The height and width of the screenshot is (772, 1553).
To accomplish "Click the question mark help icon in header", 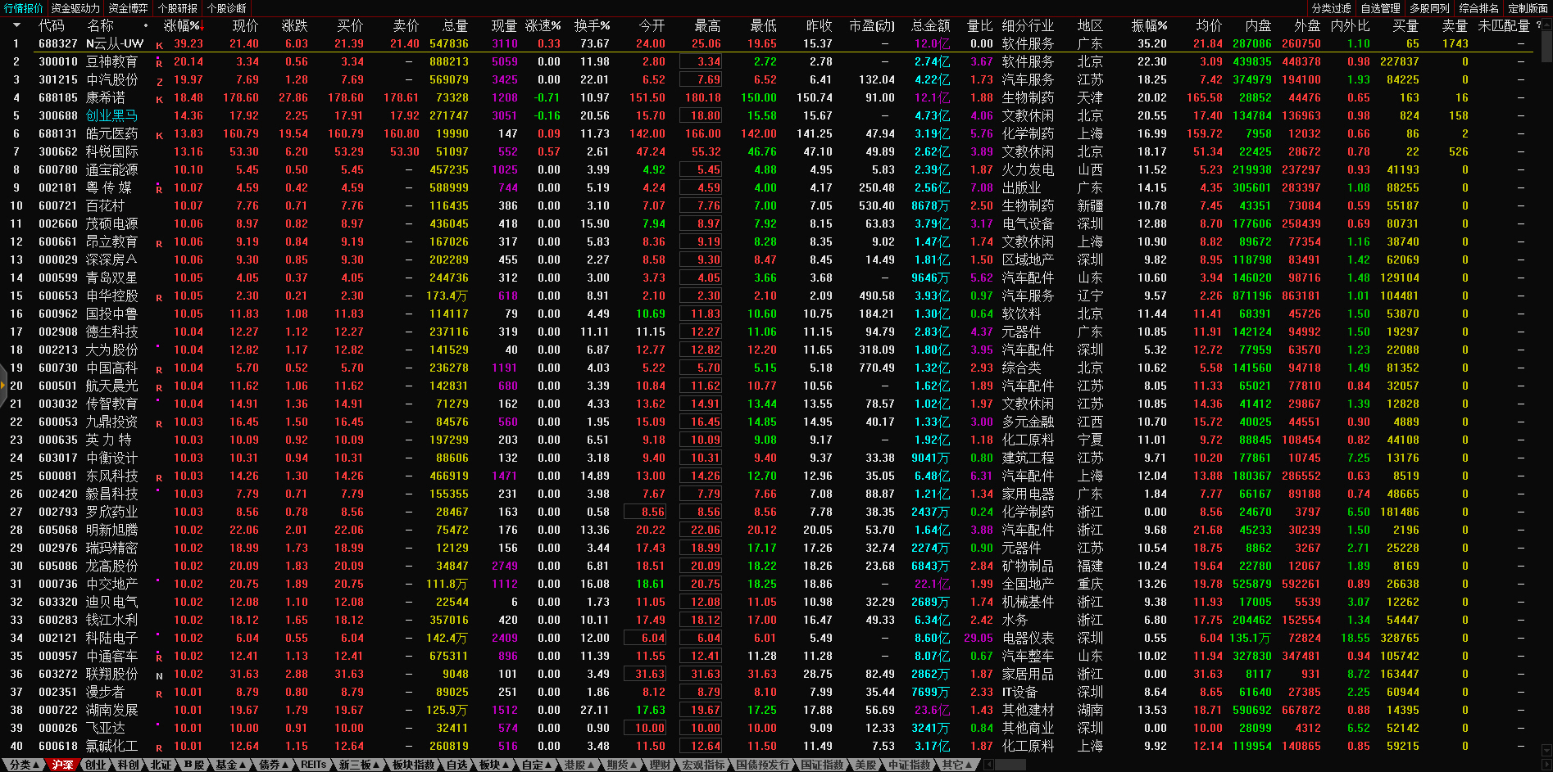I will [x=1538, y=25].
